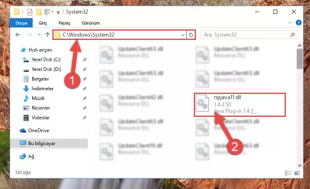Toggle pin for Müzik
The image size is (310, 189).
pos(84,98)
